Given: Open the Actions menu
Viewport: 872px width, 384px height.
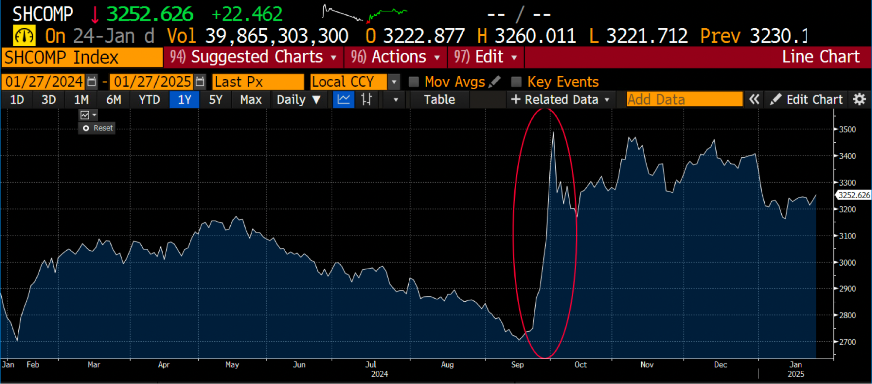Looking at the screenshot, I should pyautogui.click(x=396, y=57).
